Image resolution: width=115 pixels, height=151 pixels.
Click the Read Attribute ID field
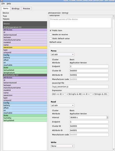89,130
